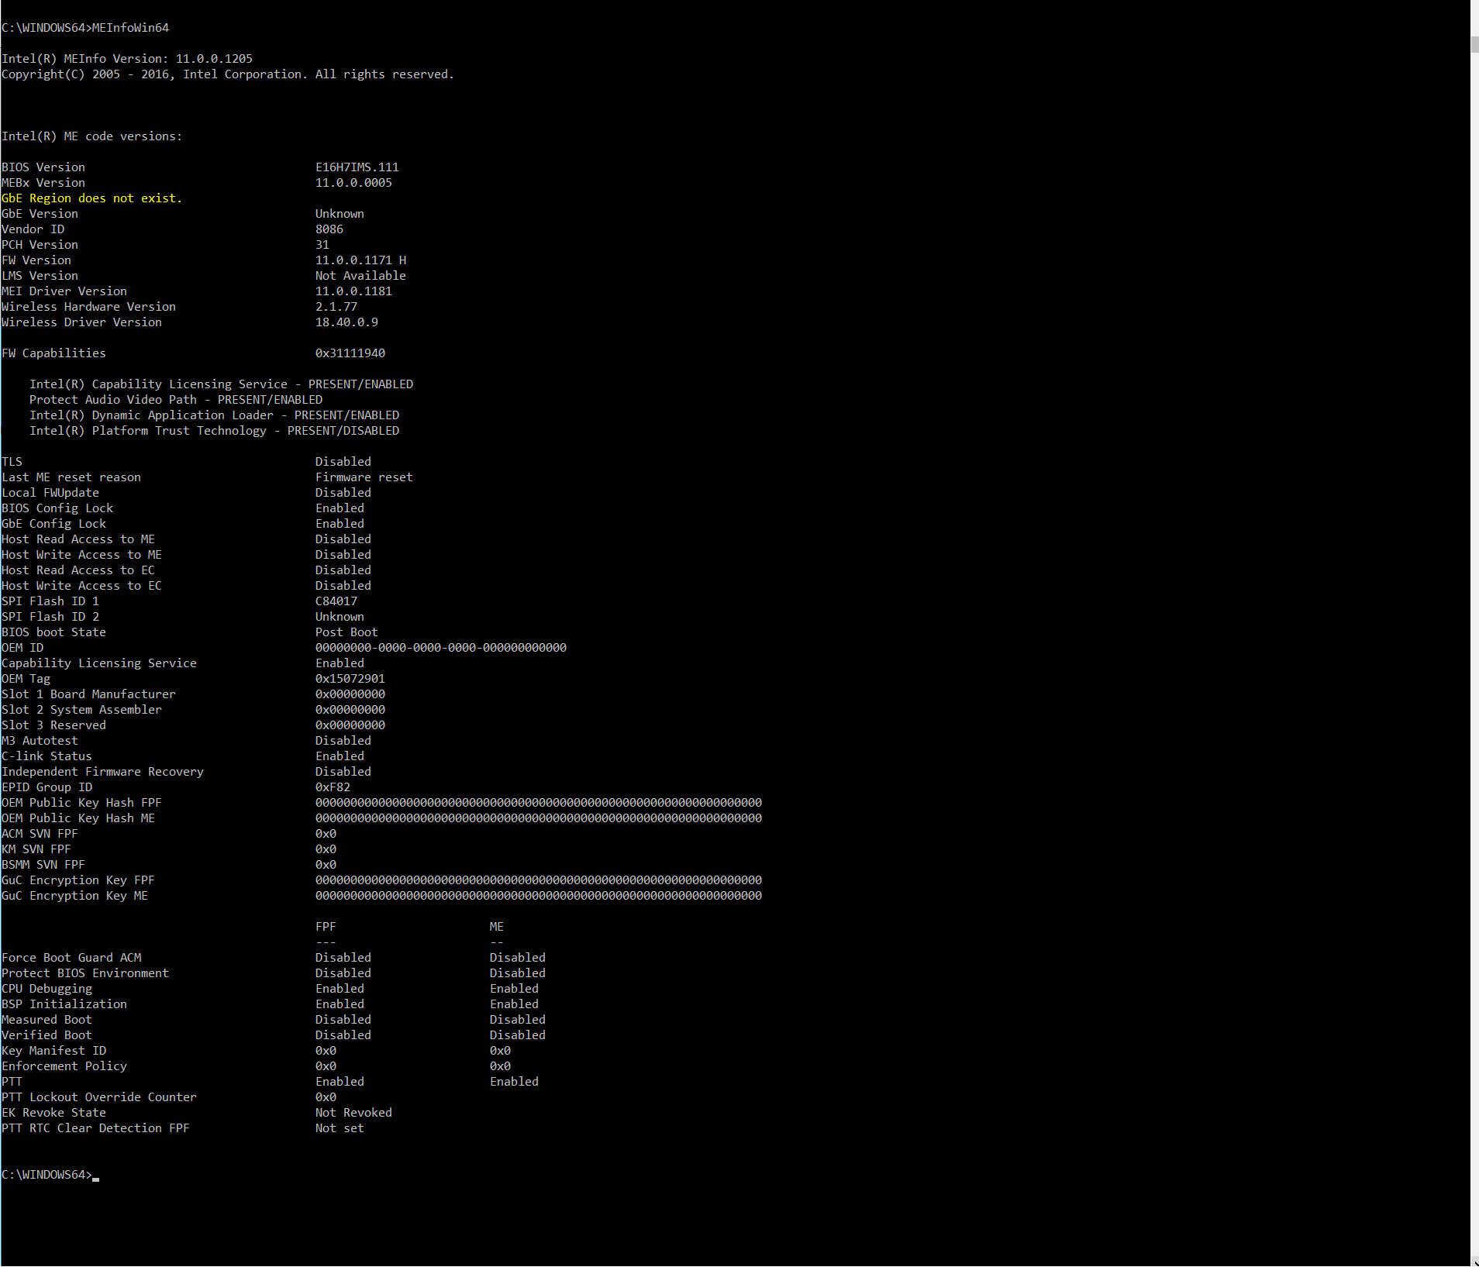Click ME column value for Key Manifest ID
Image resolution: width=1479 pixels, height=1267 pixels.
coord(500,1051)
